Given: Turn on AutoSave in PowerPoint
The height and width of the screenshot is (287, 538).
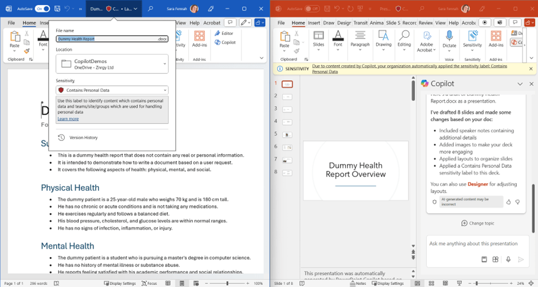Looking at the screenshot, I should [311, 9].
